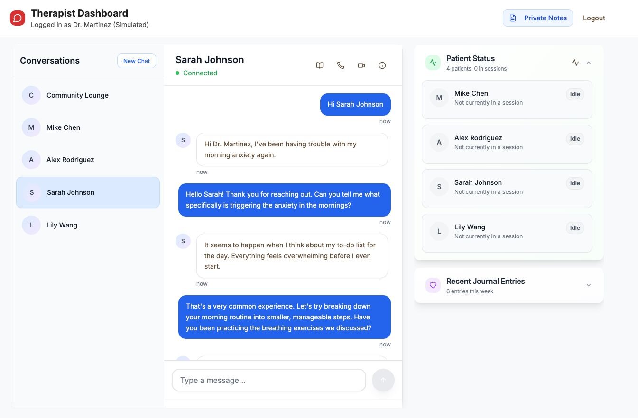638x418 pixels.
Task: Click Mike Chen's Idle status badge
Action: click(575, 94)
